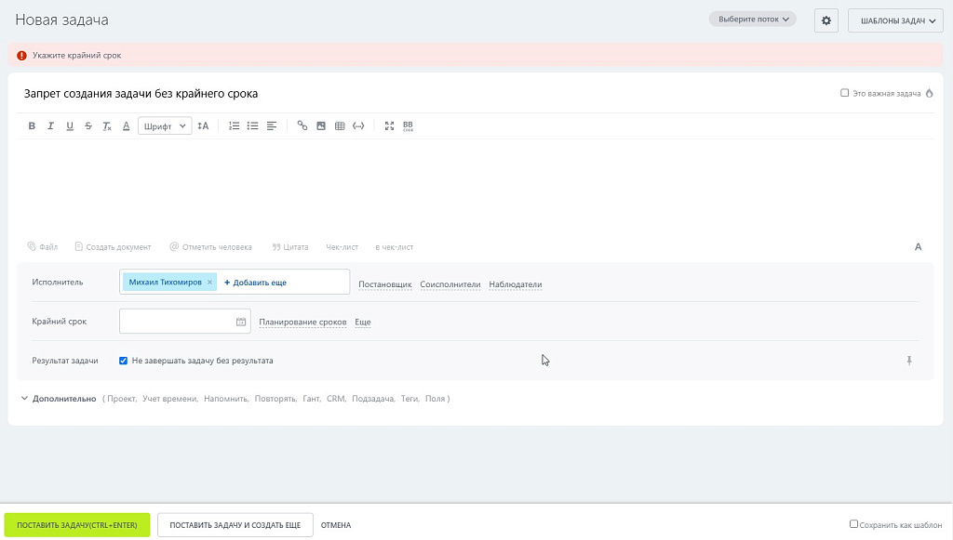Open the 'Шаблоны задач' dropdown

tap(894, 19)
